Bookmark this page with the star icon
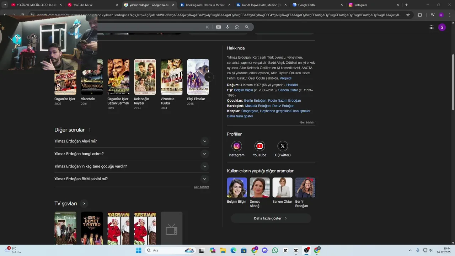Viewport: 455px width, 256px height. [408, 15]
